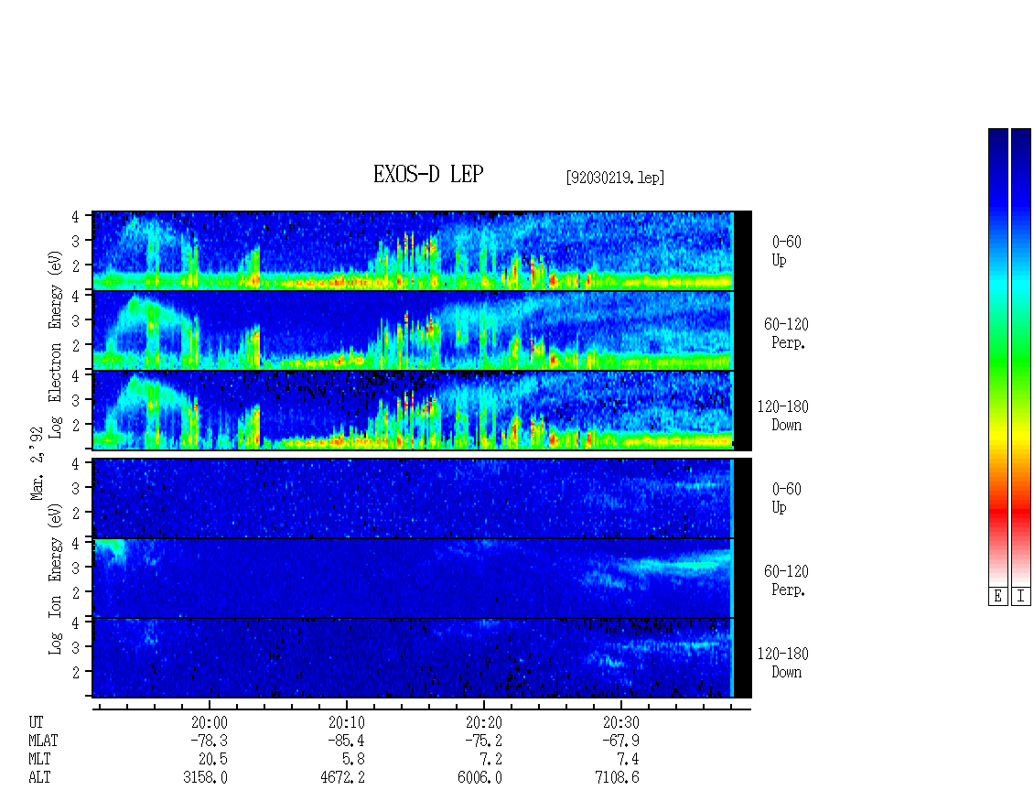This screenshot has height=801, width=1034.
Task: Click the MLAT value -85.4
Action: pyautogui.click(x=346, y=741)
